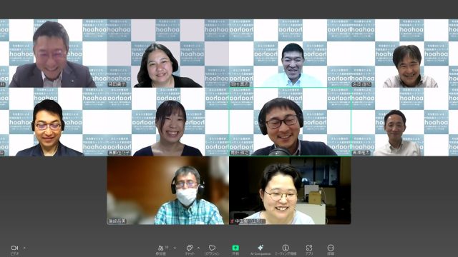The width and height of the screenshot is (458, 257).
Task: Open the more options ellipsis icon
Action: [331, 248]
